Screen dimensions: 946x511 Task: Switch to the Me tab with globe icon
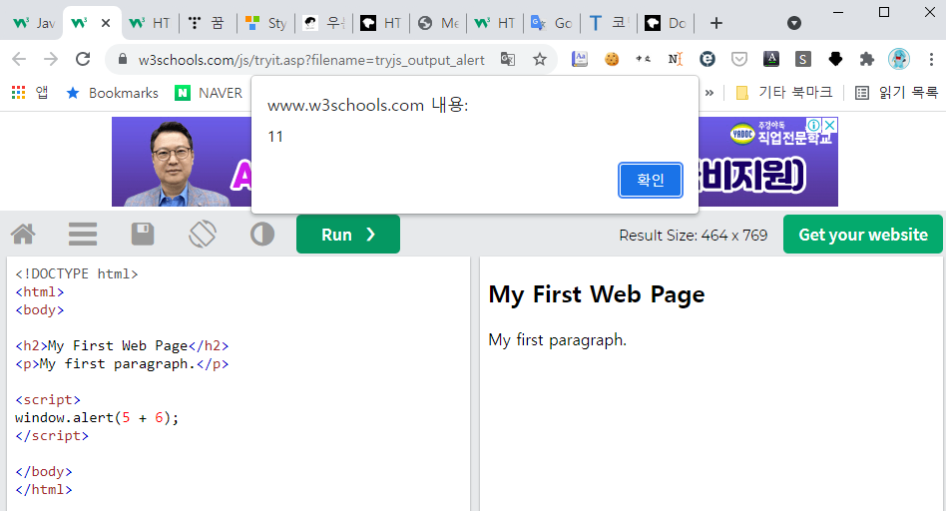[x=439, y=23]
